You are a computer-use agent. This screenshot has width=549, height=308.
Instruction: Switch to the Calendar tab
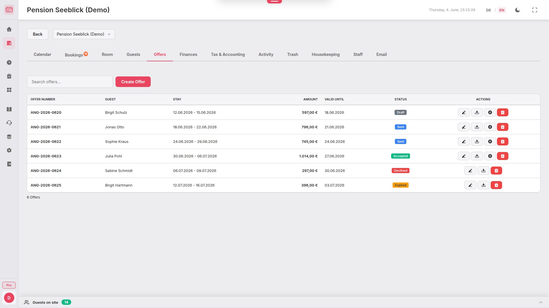pyautogui.click(x=42, y=54)
